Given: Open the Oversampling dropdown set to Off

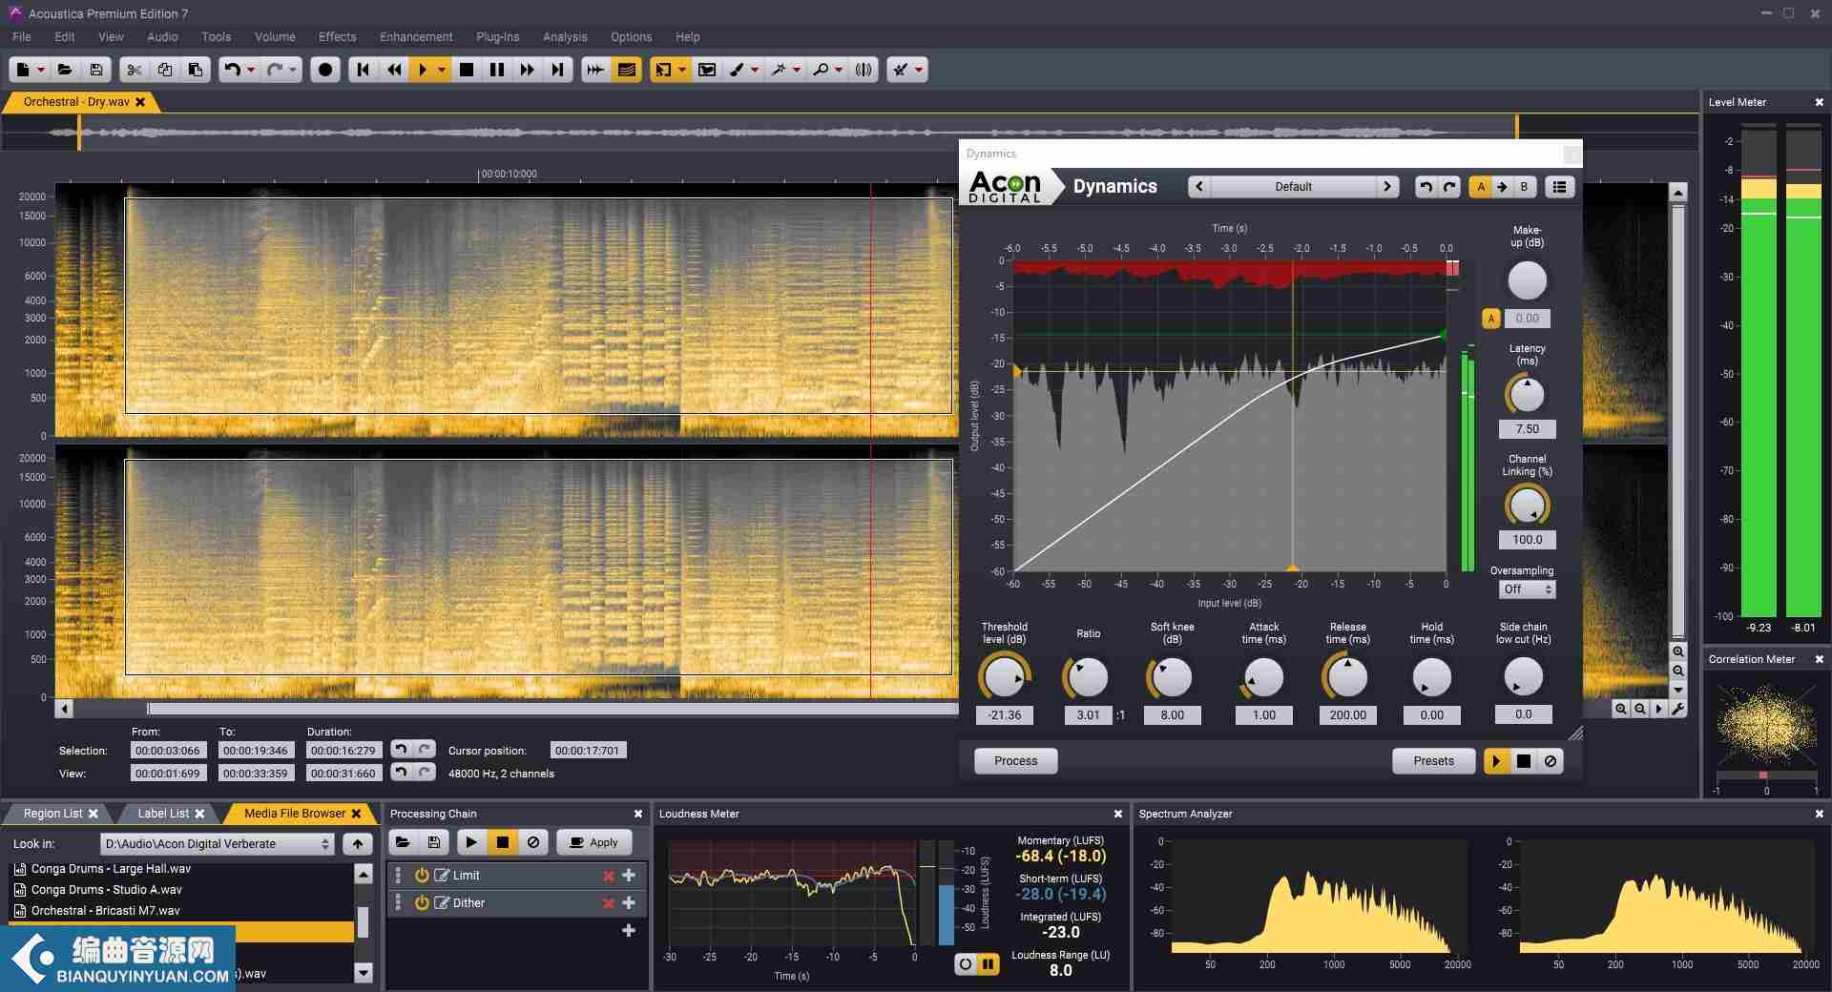Looking at the screenshot, I should (x=1527, y=589).
